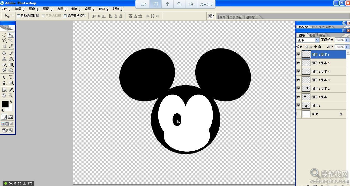This screenshot has width=350, height=186.
Task: Open the 画笔 palette well tab
Action: 222,17
